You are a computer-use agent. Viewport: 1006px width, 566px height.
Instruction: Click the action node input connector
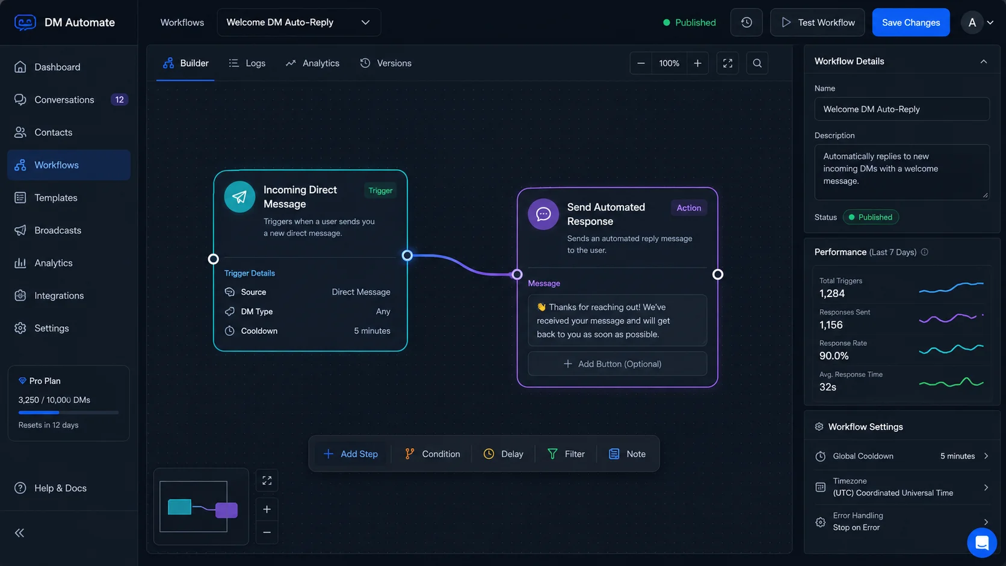click(517, 274)
